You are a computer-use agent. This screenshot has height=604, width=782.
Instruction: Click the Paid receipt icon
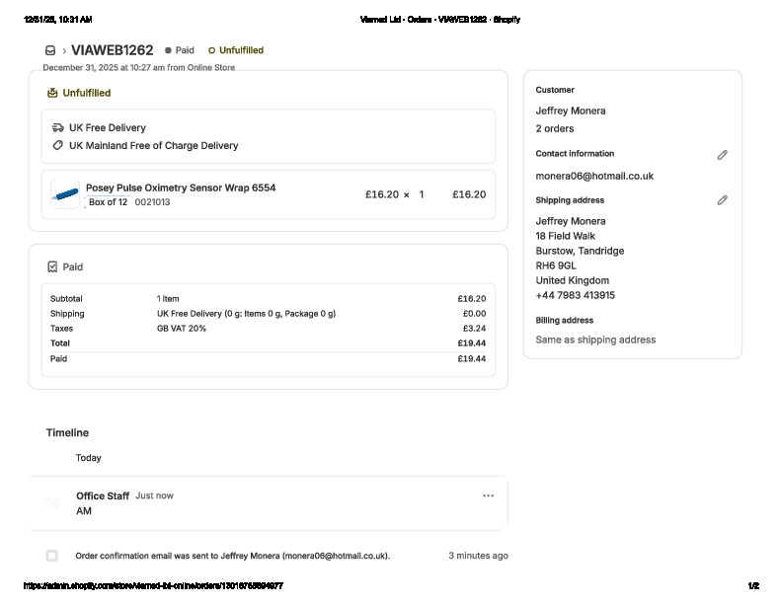(52, 266)
